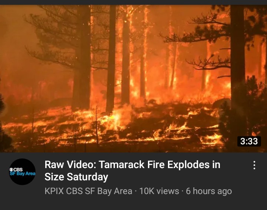
Task: Click the '10K views' text
Action: coord(159,191)
